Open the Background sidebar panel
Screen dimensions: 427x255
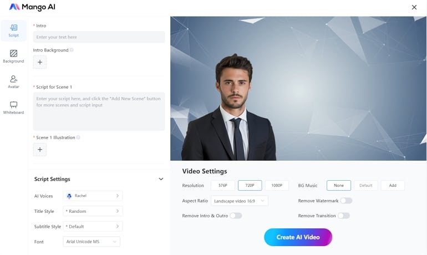click(x=14, y=57)
